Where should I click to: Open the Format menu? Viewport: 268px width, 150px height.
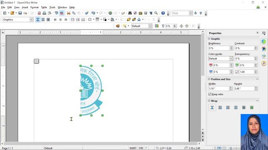[x=34, y=7]
